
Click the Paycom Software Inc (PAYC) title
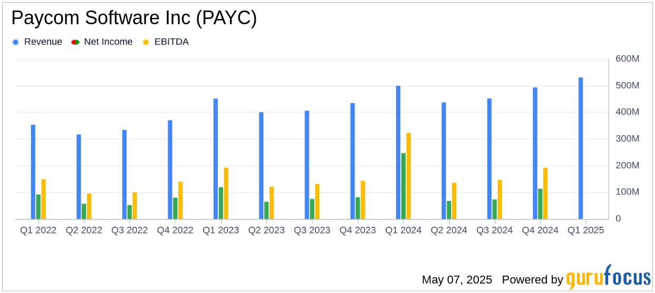tap(134, 18)
